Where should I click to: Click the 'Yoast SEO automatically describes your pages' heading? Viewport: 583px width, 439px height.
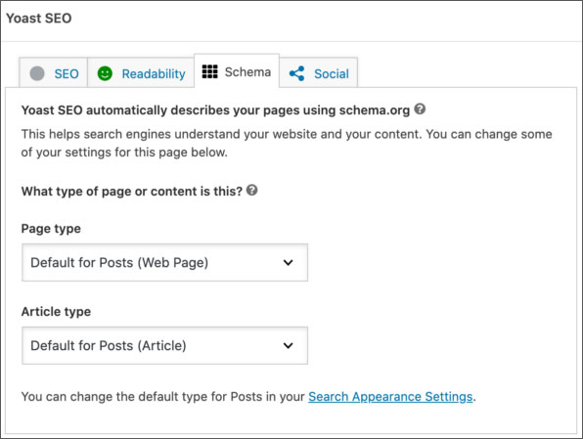point(215,110)
